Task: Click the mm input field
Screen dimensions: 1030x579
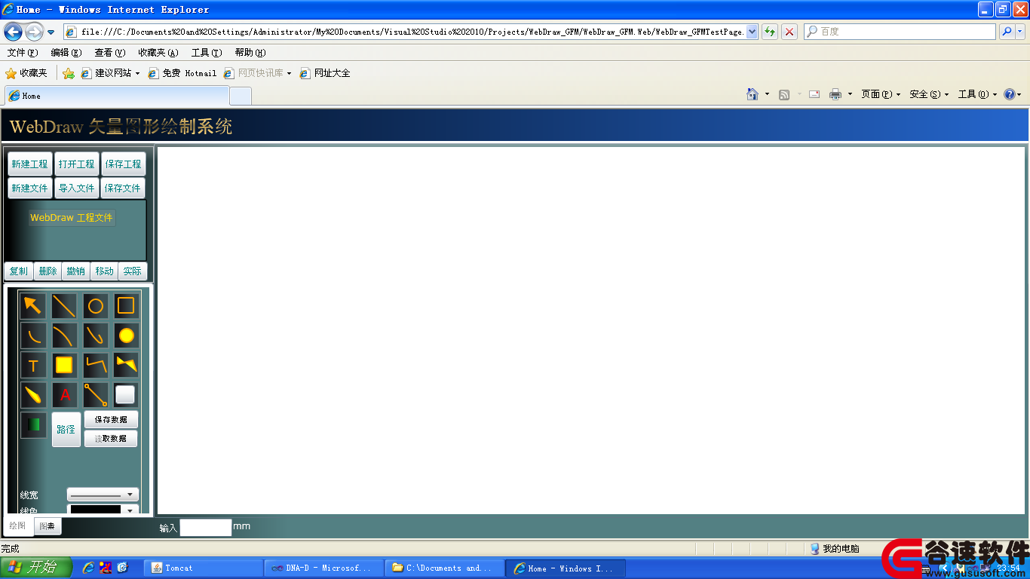Action: (x=205, y=527)
